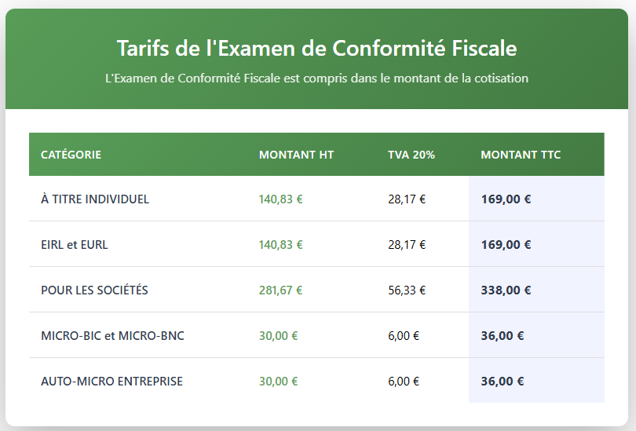The image size is (636, 431).
Task: Click the title 'Tarifs de l'Examen de Conformité Fiscale'
Action: (x=316, y=48)
